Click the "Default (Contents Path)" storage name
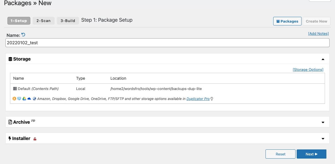335x164 pixels. [38, 89]
